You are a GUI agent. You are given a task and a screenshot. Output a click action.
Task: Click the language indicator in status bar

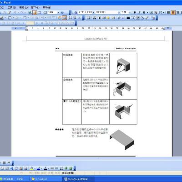tap(68, 173)
